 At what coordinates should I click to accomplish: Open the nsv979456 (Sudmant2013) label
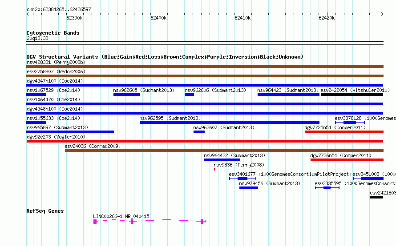pos(270,183)
